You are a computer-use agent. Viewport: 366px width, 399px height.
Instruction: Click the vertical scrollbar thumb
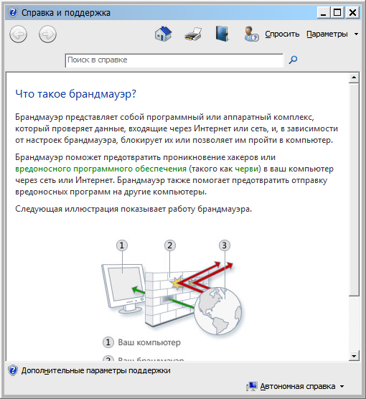click(x=354, y=189)
